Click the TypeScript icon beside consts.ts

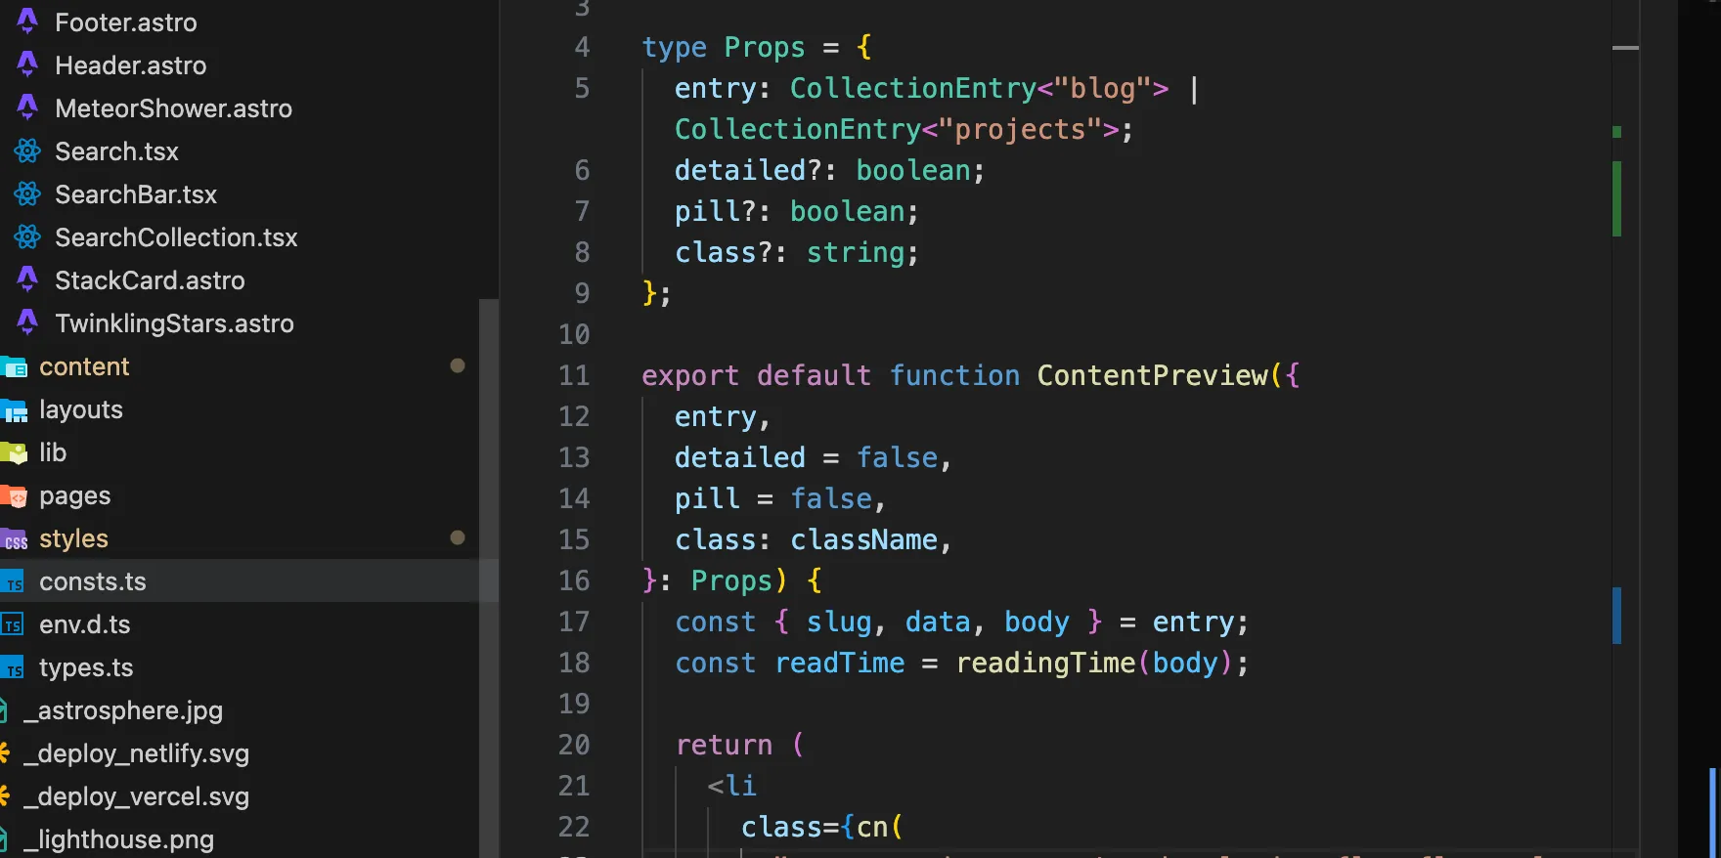pos(13,582)
